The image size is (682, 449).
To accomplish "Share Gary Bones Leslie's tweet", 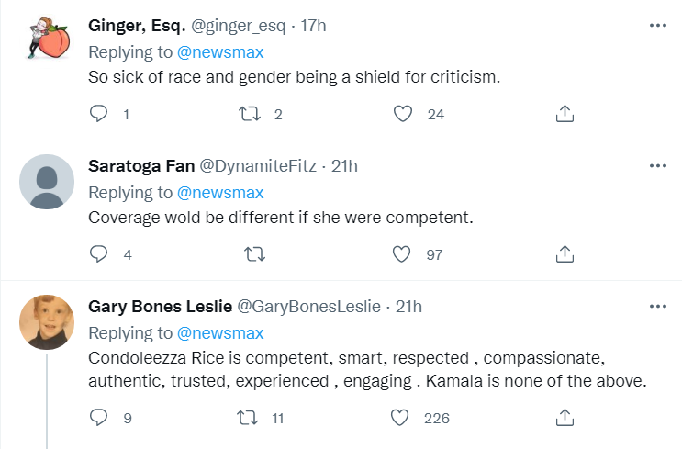I will coord(565,418).
